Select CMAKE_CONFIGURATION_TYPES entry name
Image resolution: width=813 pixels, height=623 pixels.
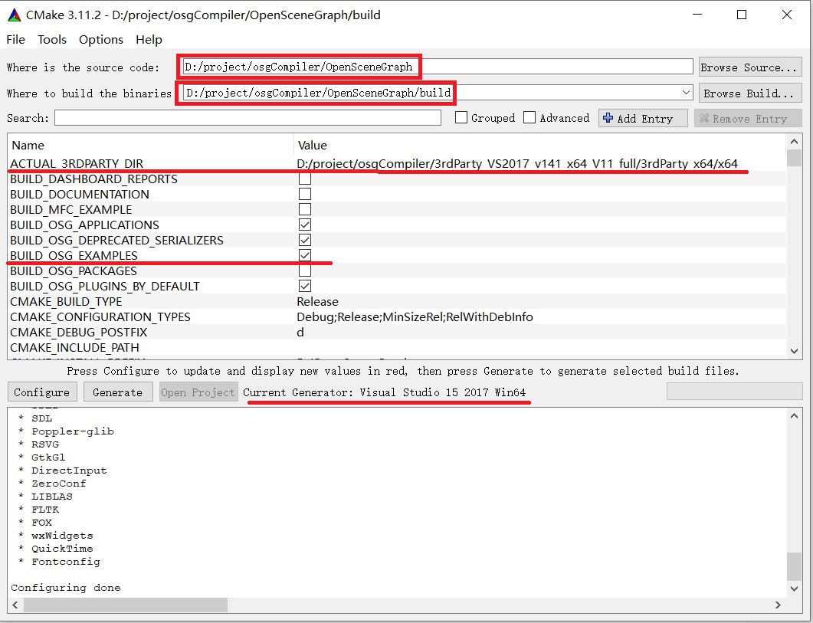[x=100, y=317]
